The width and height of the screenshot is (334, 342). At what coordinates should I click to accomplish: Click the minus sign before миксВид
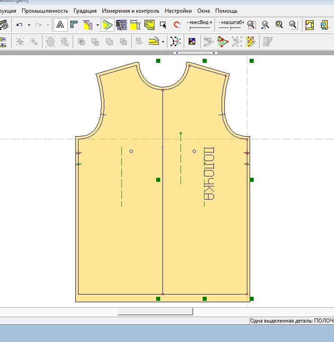pos(188,22)
